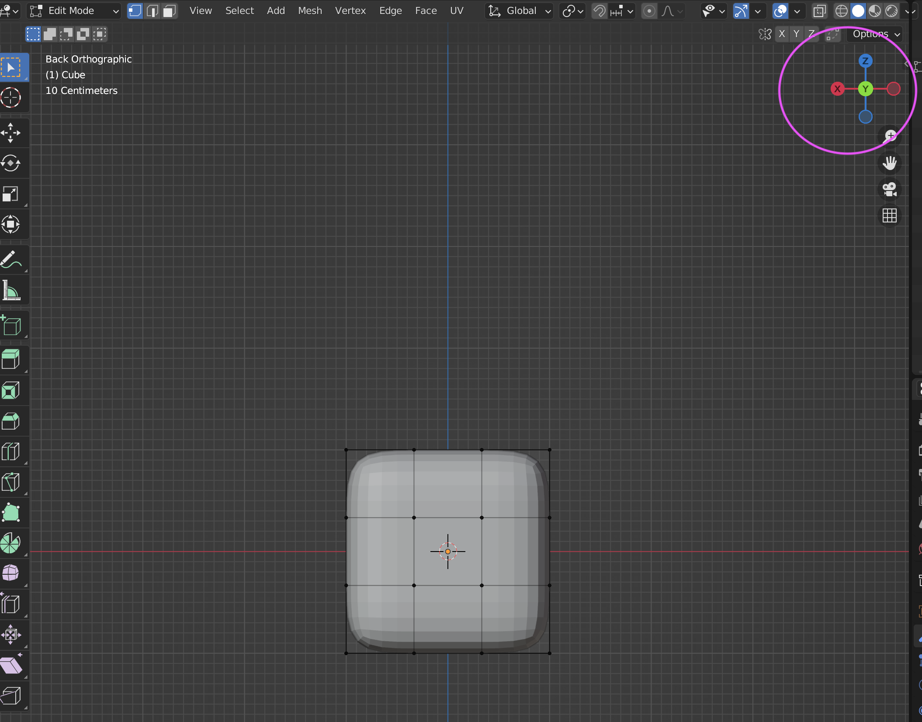Expand object visibility filter dropdown
Viewport: 922px width, 722px height.
click(x=713, y=11)
